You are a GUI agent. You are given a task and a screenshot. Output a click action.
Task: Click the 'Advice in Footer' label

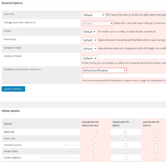13,56
